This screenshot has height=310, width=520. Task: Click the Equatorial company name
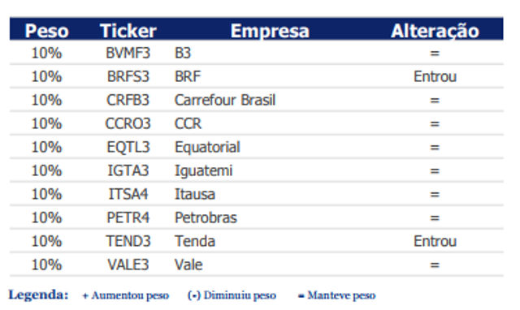207,148
